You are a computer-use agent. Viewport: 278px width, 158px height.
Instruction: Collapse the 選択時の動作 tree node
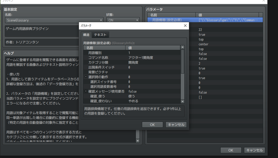tap(86, 77)
